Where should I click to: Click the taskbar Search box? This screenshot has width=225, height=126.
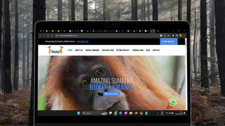[x=95, y=113]
